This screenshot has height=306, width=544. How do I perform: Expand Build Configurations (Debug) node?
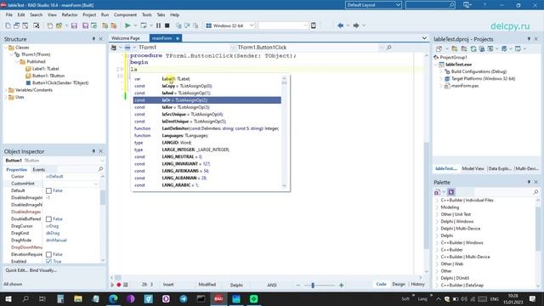[x=441, y=71]
